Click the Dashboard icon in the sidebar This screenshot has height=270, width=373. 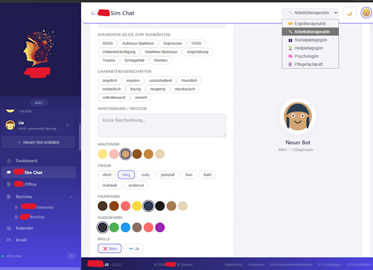pos(9,161)
